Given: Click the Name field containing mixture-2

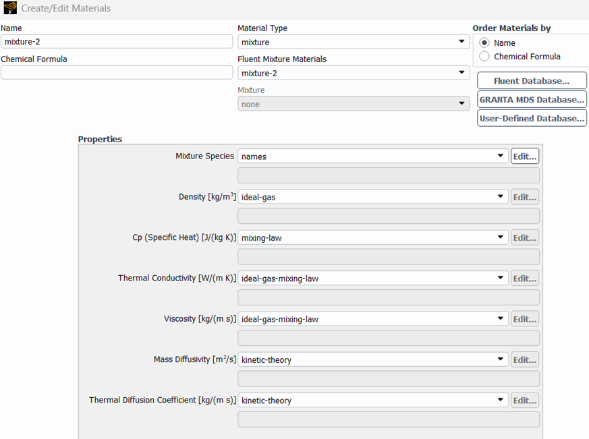Looking at the screenshot, I should (117, 41).
